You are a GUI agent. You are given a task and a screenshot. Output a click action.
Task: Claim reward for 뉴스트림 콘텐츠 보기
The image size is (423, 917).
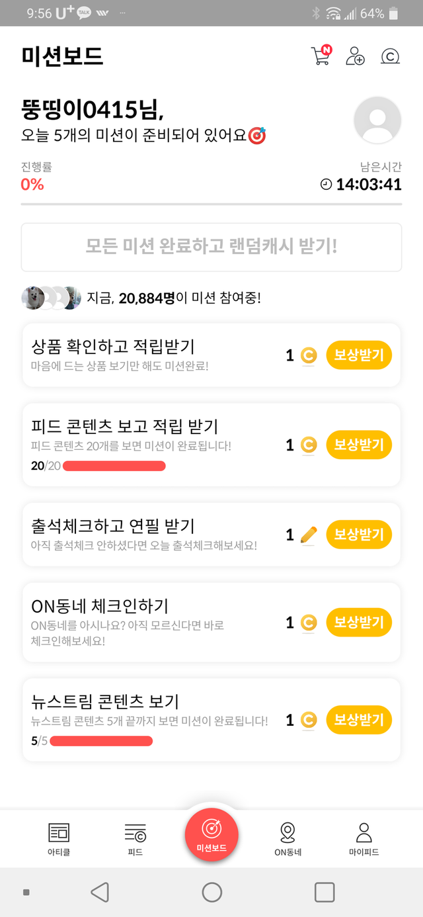point(359,720)
